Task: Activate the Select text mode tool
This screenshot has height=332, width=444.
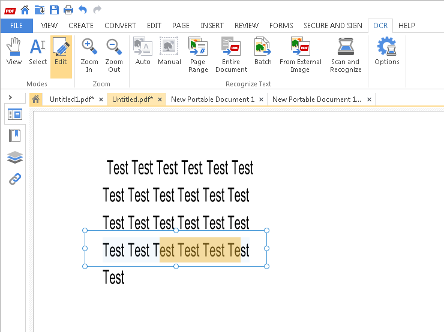Action: point(38,52)
